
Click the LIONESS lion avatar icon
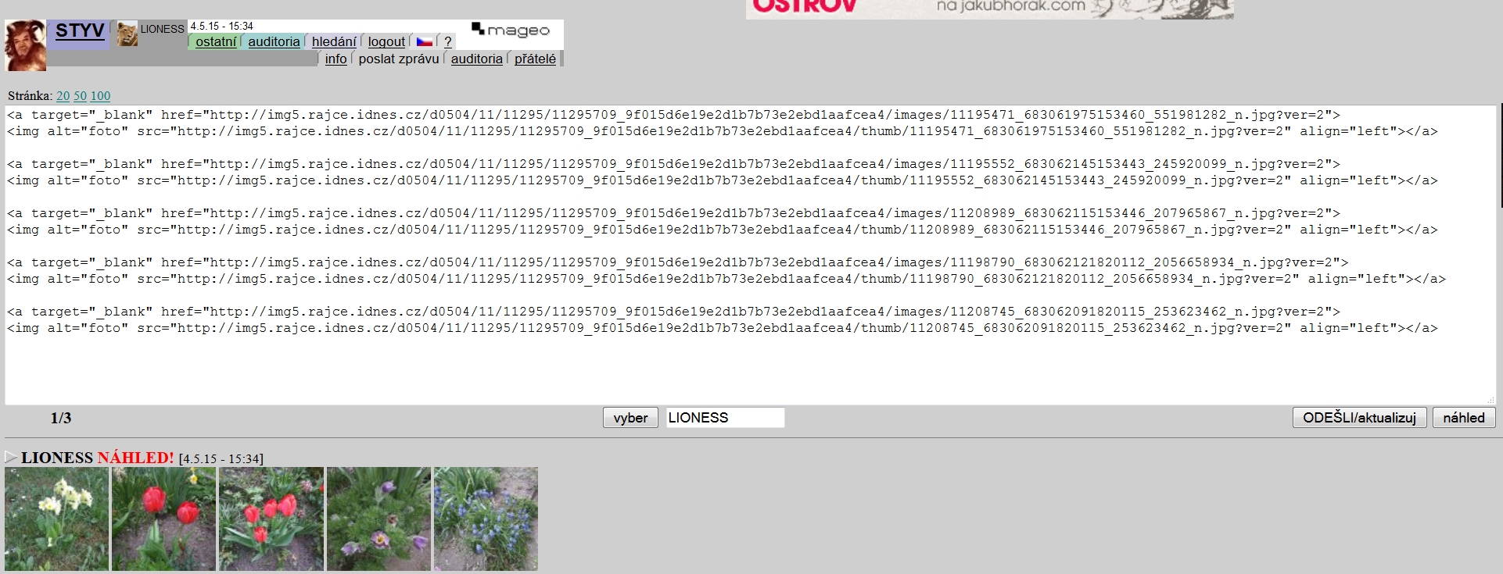pos(127,34)
